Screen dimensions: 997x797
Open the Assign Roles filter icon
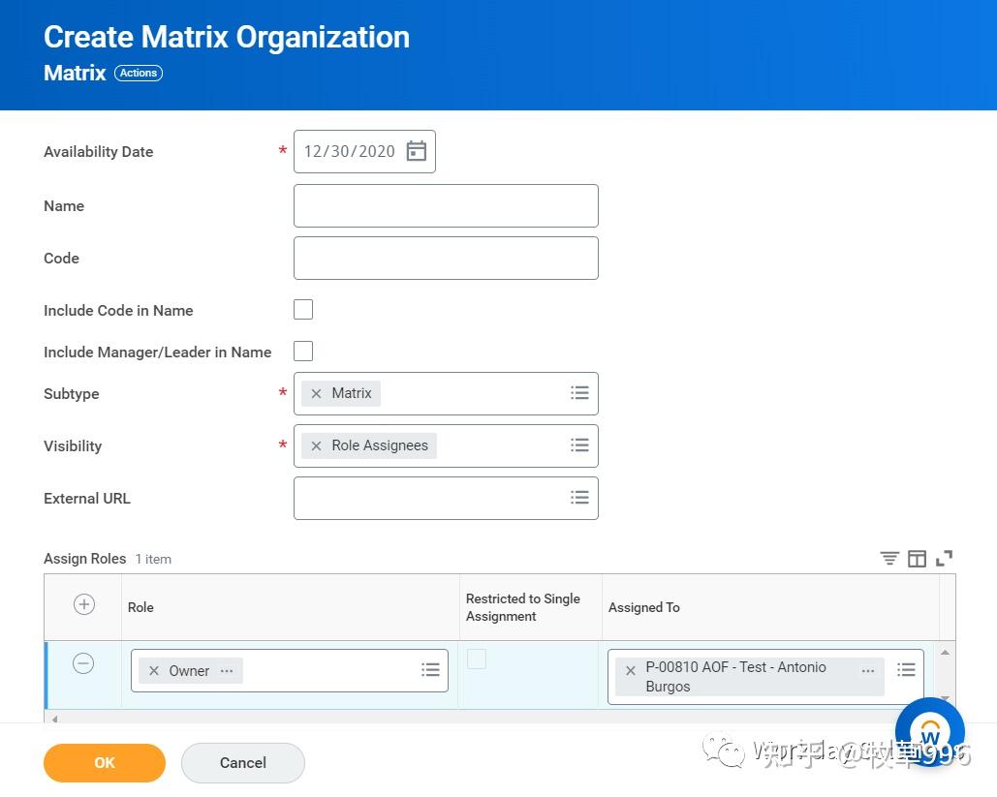[889, 558]
